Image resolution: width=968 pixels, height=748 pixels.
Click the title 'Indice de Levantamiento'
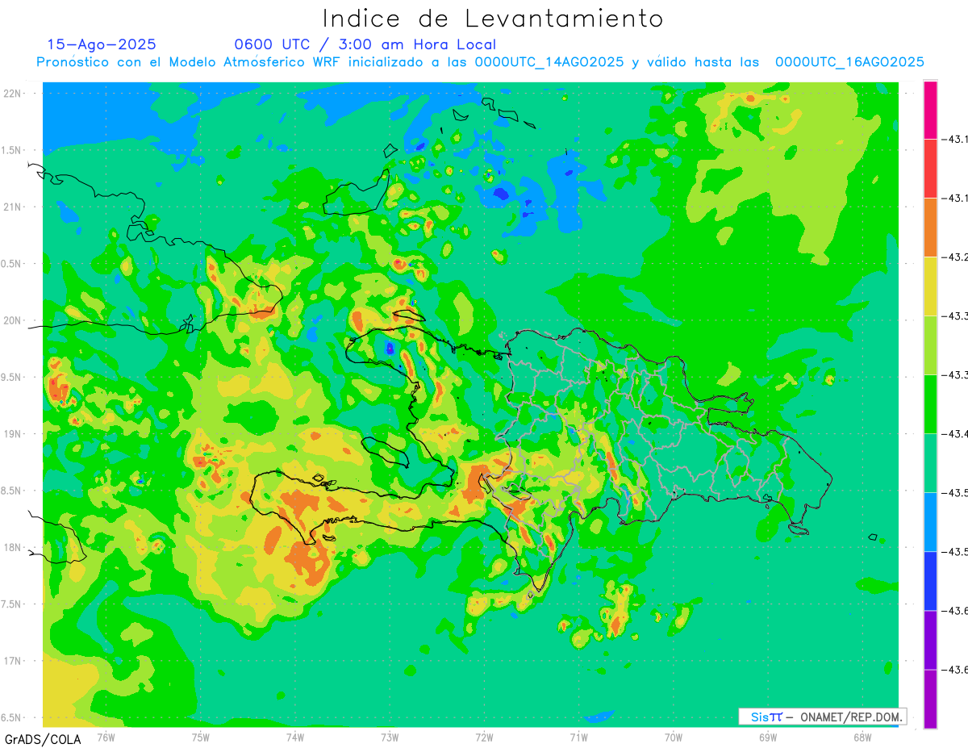pos(493,18)
